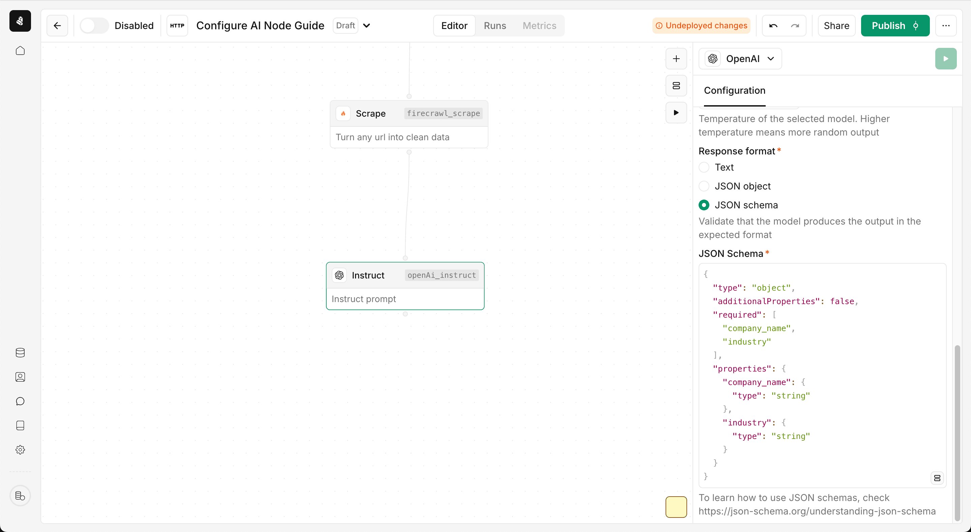Open the three-dots more options menu
Image resolution: width=971 pixels, height=532 pixels.
[946, 26]
